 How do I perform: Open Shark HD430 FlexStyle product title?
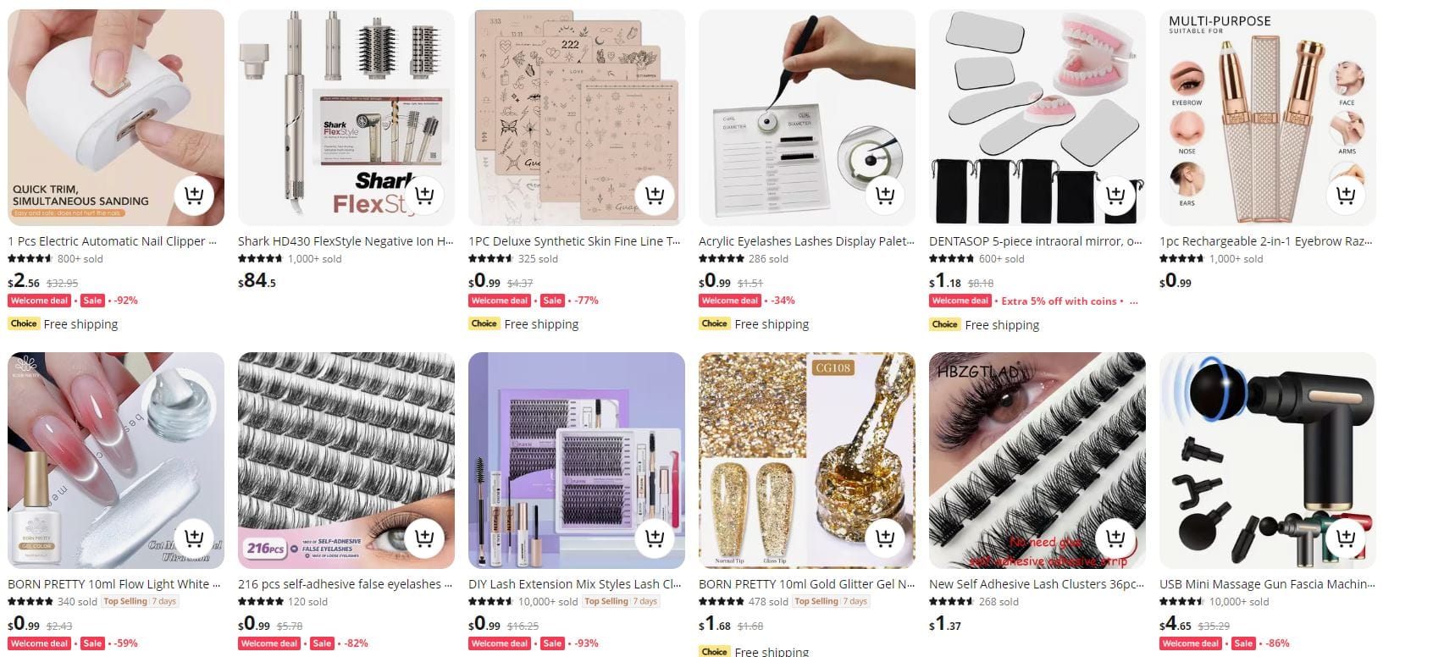point(346,241)
